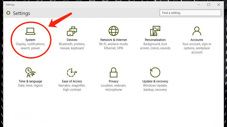Click the Settings gear icon in header
227x127 pixels.
coord(8,13)
